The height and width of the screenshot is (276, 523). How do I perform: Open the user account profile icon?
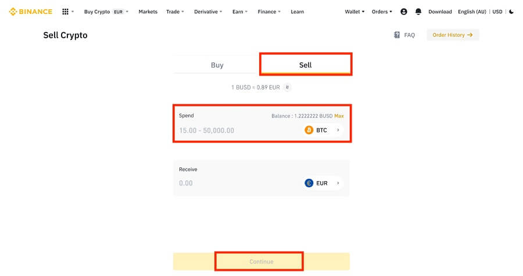click(x=404, y=12)
